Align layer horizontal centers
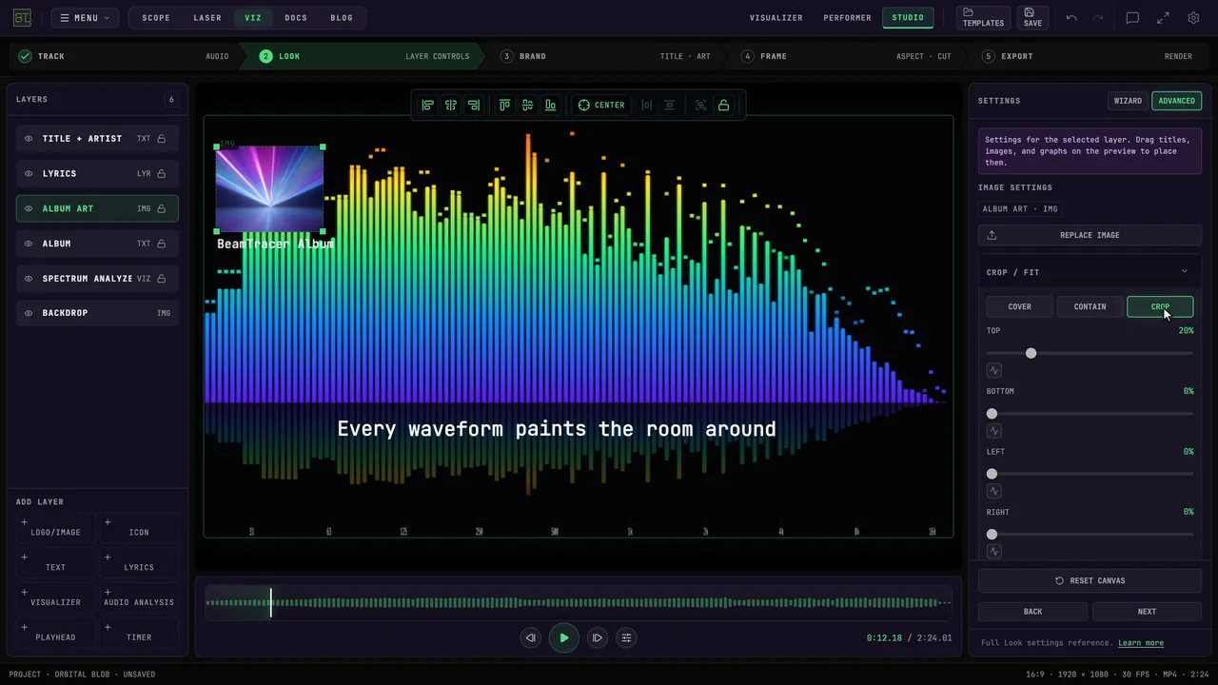The height and width of the screenshot is (685, 1218). point(451,105)
